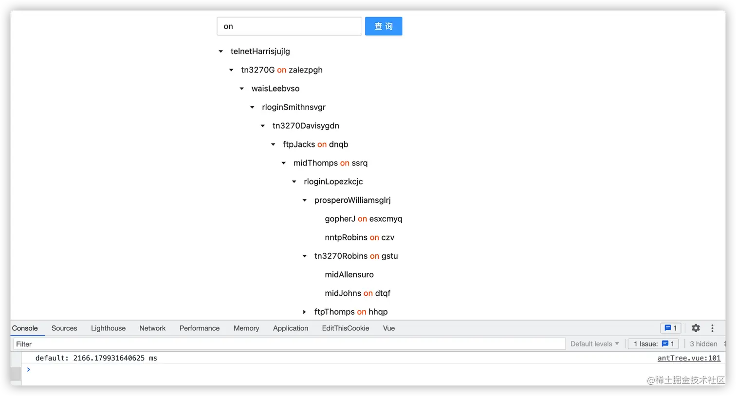
Task: Open the Default levels dropdown
Action: tap(594, 344)
